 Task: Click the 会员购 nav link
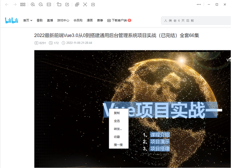pos(78,21)
